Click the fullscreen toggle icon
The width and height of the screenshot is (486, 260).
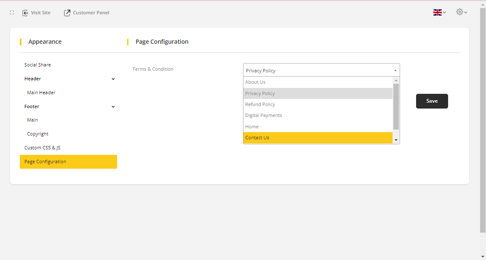[x=12, y=13]
